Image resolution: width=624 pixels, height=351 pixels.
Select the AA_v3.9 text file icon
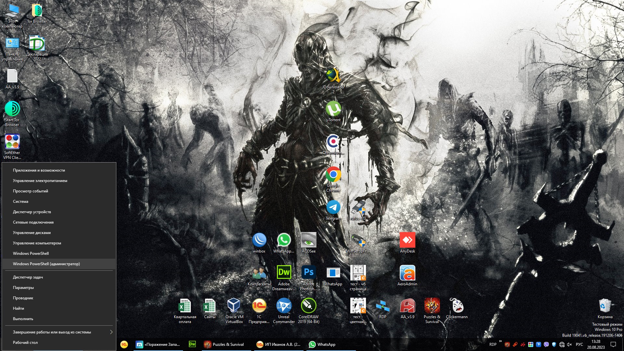12,79
